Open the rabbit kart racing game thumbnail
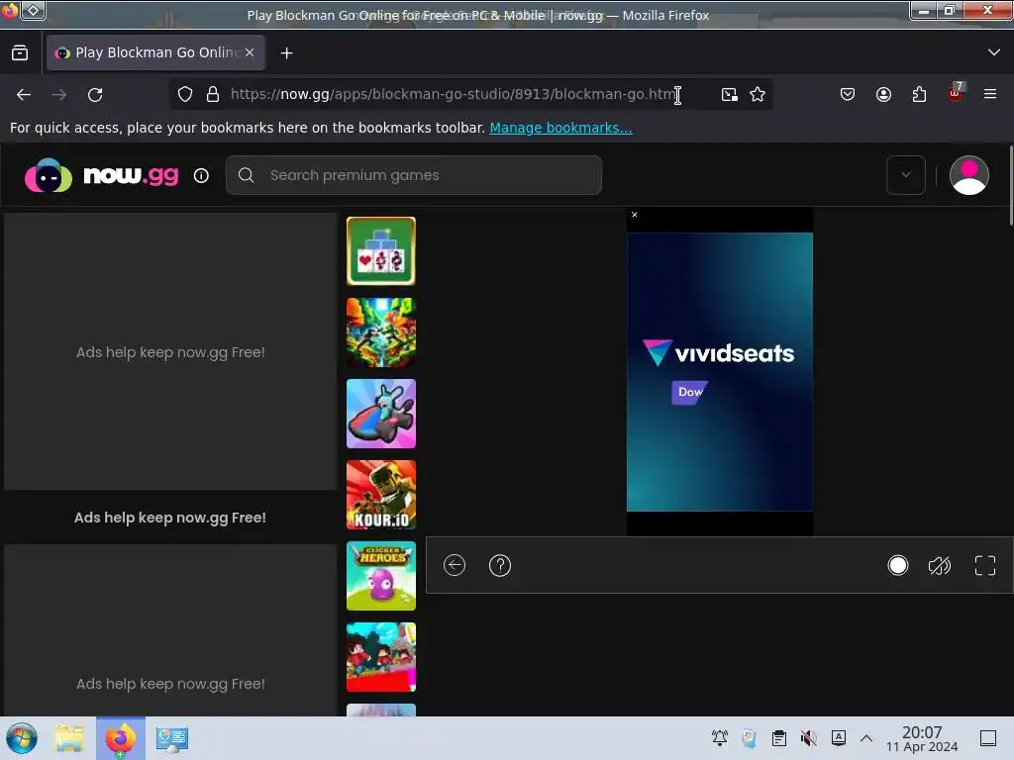The height and width of the screenshot is (760, 1014). pos(381,414)
